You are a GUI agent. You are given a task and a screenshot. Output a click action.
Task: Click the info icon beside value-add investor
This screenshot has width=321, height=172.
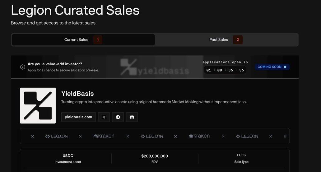point(22,67)
